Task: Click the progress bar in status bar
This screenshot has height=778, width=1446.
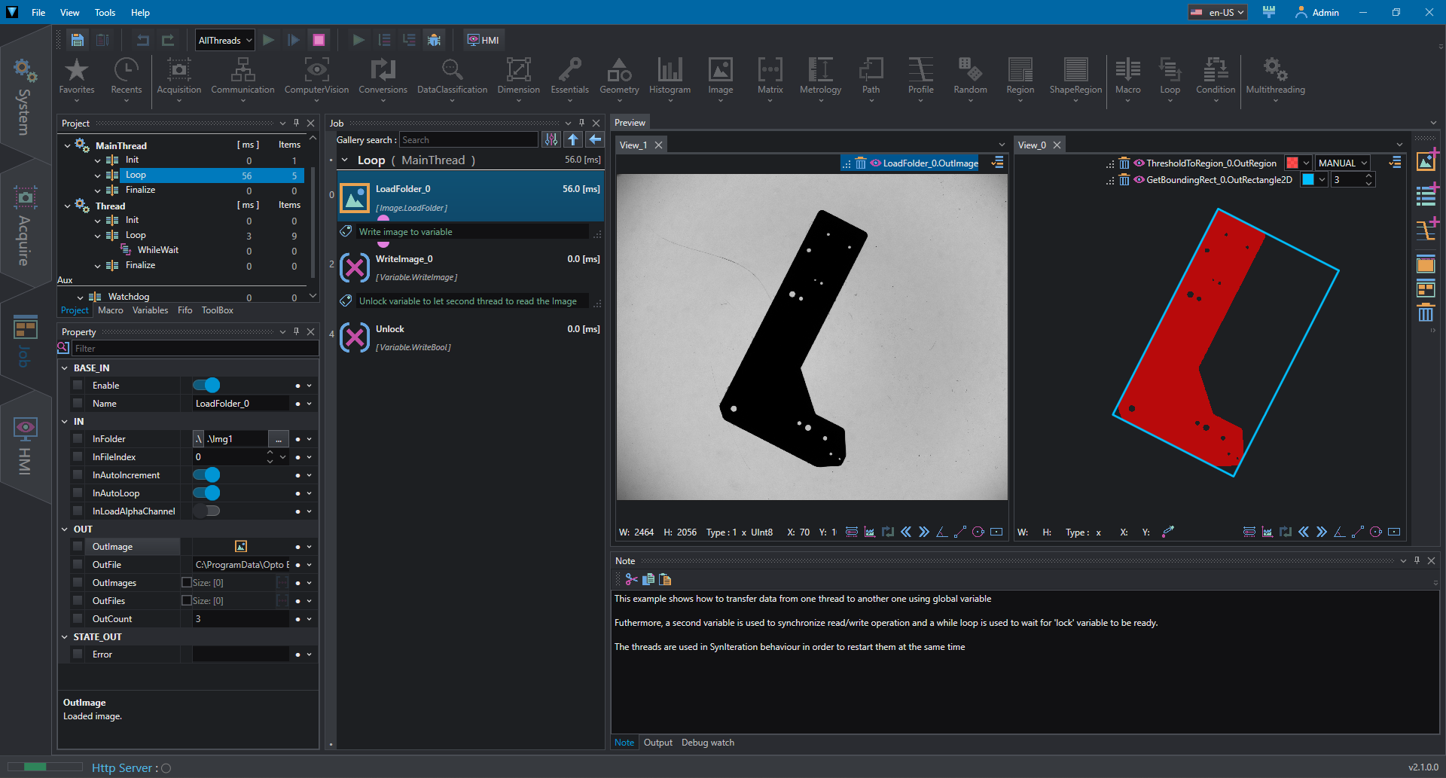Action: (45, 767)
